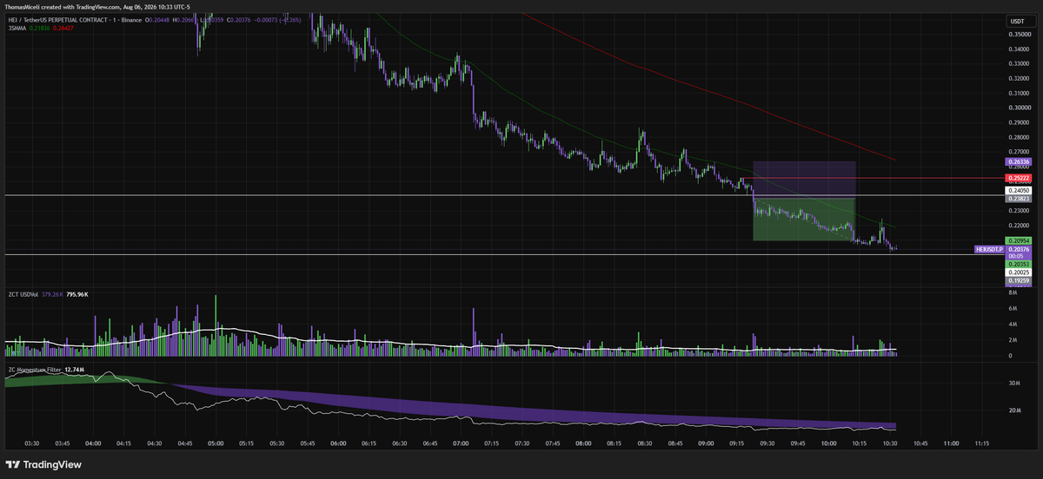Click the 10:30 time axis label

click(x=889, y=443)
